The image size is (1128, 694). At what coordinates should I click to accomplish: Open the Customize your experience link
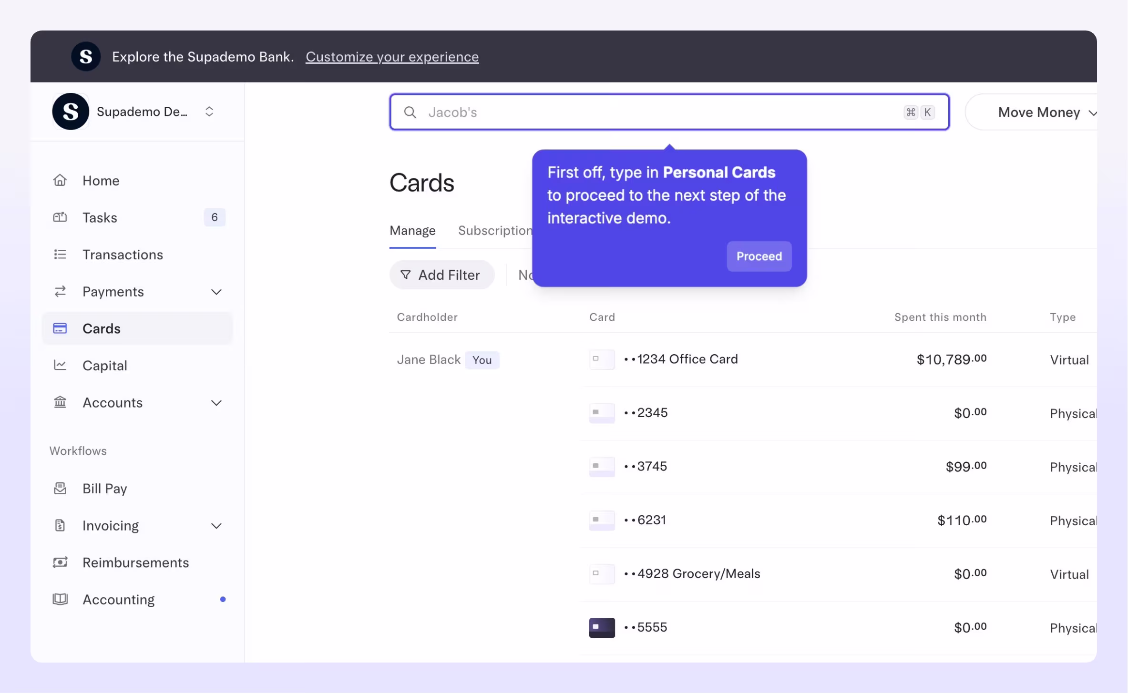click(x=392, y=56)
